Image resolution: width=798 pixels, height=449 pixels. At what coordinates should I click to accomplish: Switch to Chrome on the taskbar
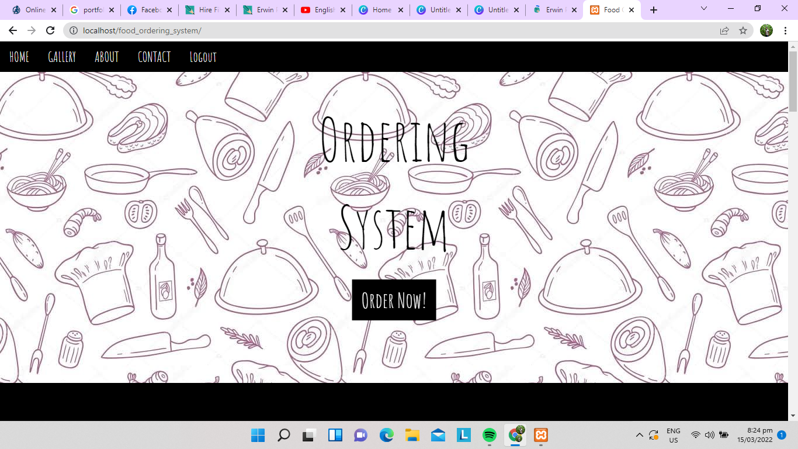tap(516, 435)
